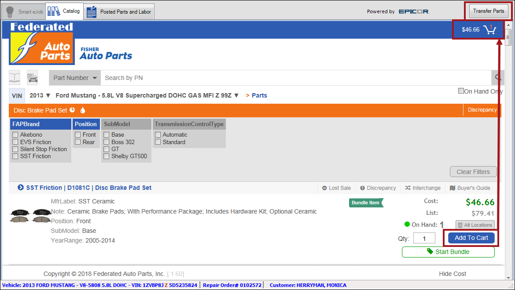Select the catalog book icon beside the search bar
Viewport: 515px width, 290px height.
click(15, 78)
